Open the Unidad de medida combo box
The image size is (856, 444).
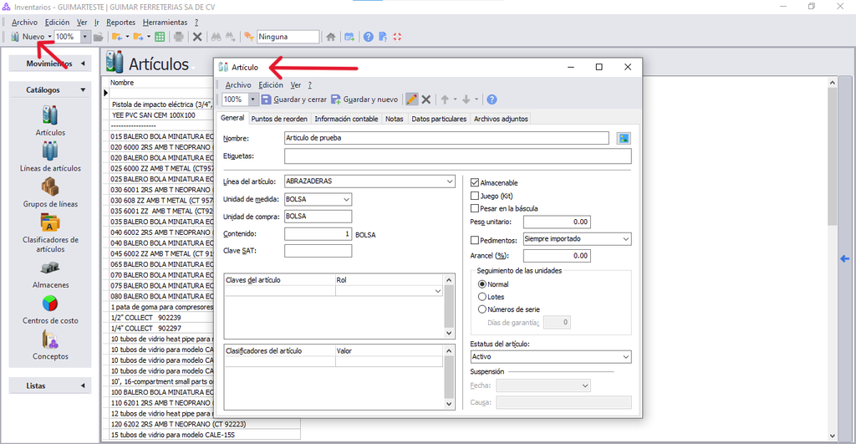click(318, 199)
